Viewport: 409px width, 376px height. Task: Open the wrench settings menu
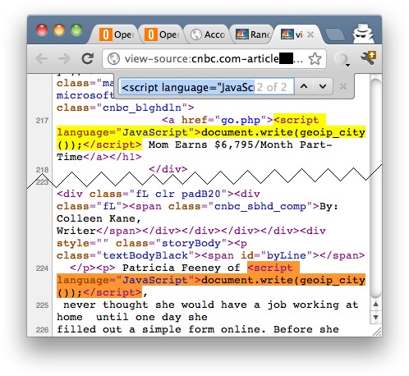[x=368, y=57]
